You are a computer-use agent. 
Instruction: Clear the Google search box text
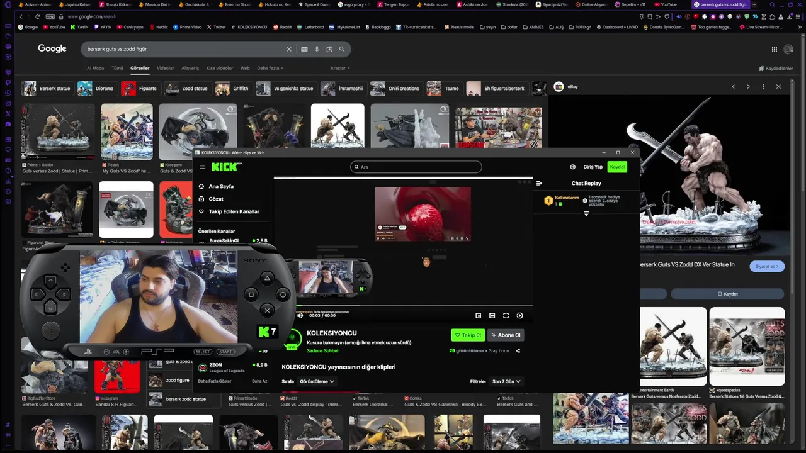click(x=289, y=49)
